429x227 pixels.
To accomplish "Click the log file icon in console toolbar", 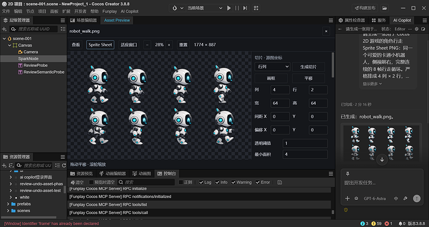I will point(280,182).
